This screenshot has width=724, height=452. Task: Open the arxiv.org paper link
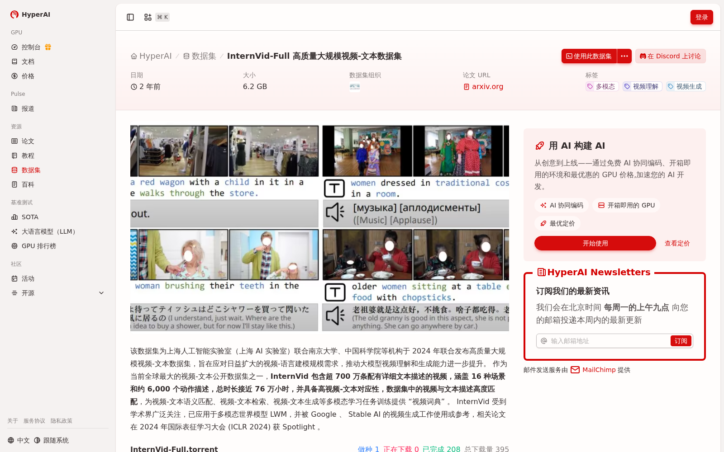483,86
